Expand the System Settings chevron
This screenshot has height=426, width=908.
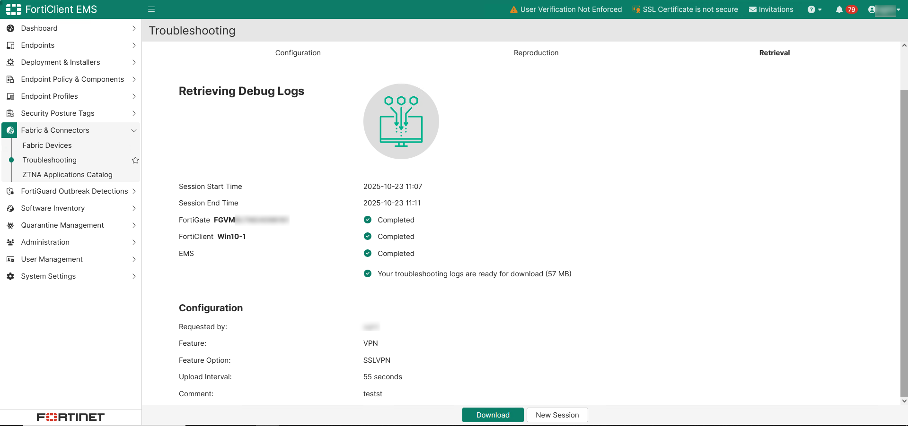tap(134, 276)
